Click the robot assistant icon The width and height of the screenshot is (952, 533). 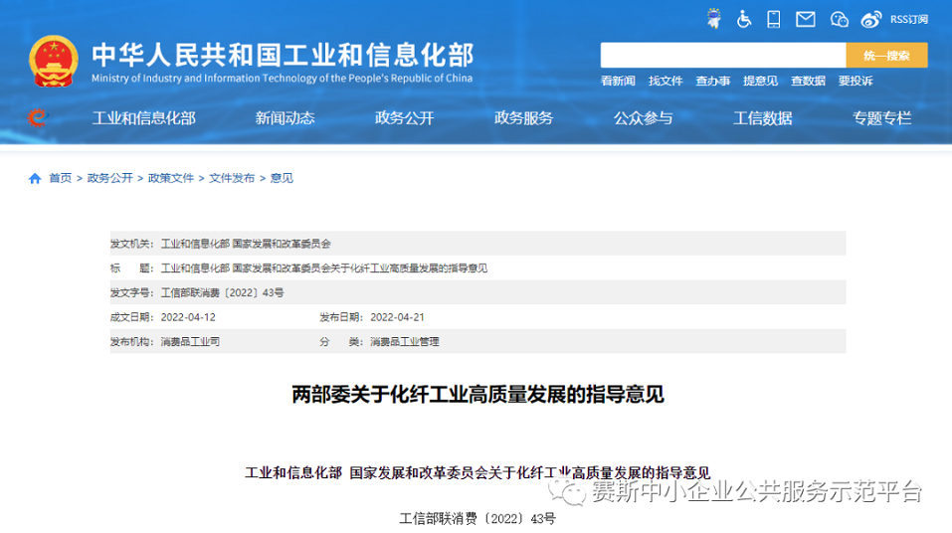point(713,19)
